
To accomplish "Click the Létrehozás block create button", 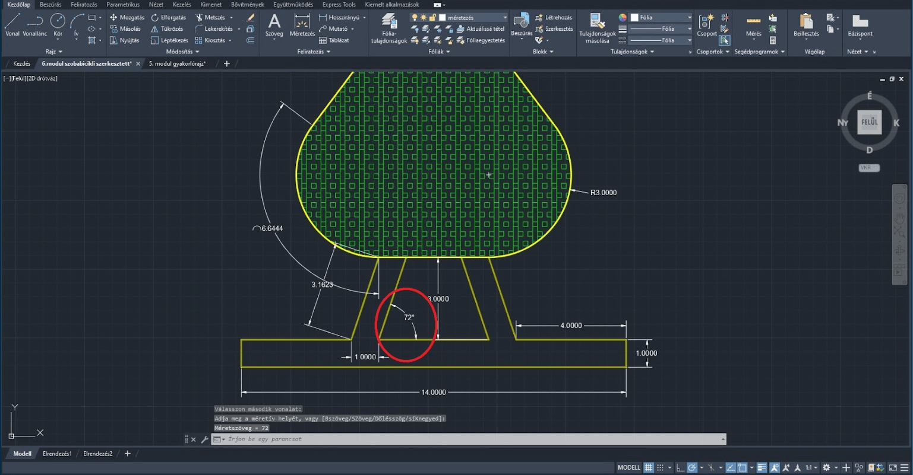I will [x=554, y=18].
